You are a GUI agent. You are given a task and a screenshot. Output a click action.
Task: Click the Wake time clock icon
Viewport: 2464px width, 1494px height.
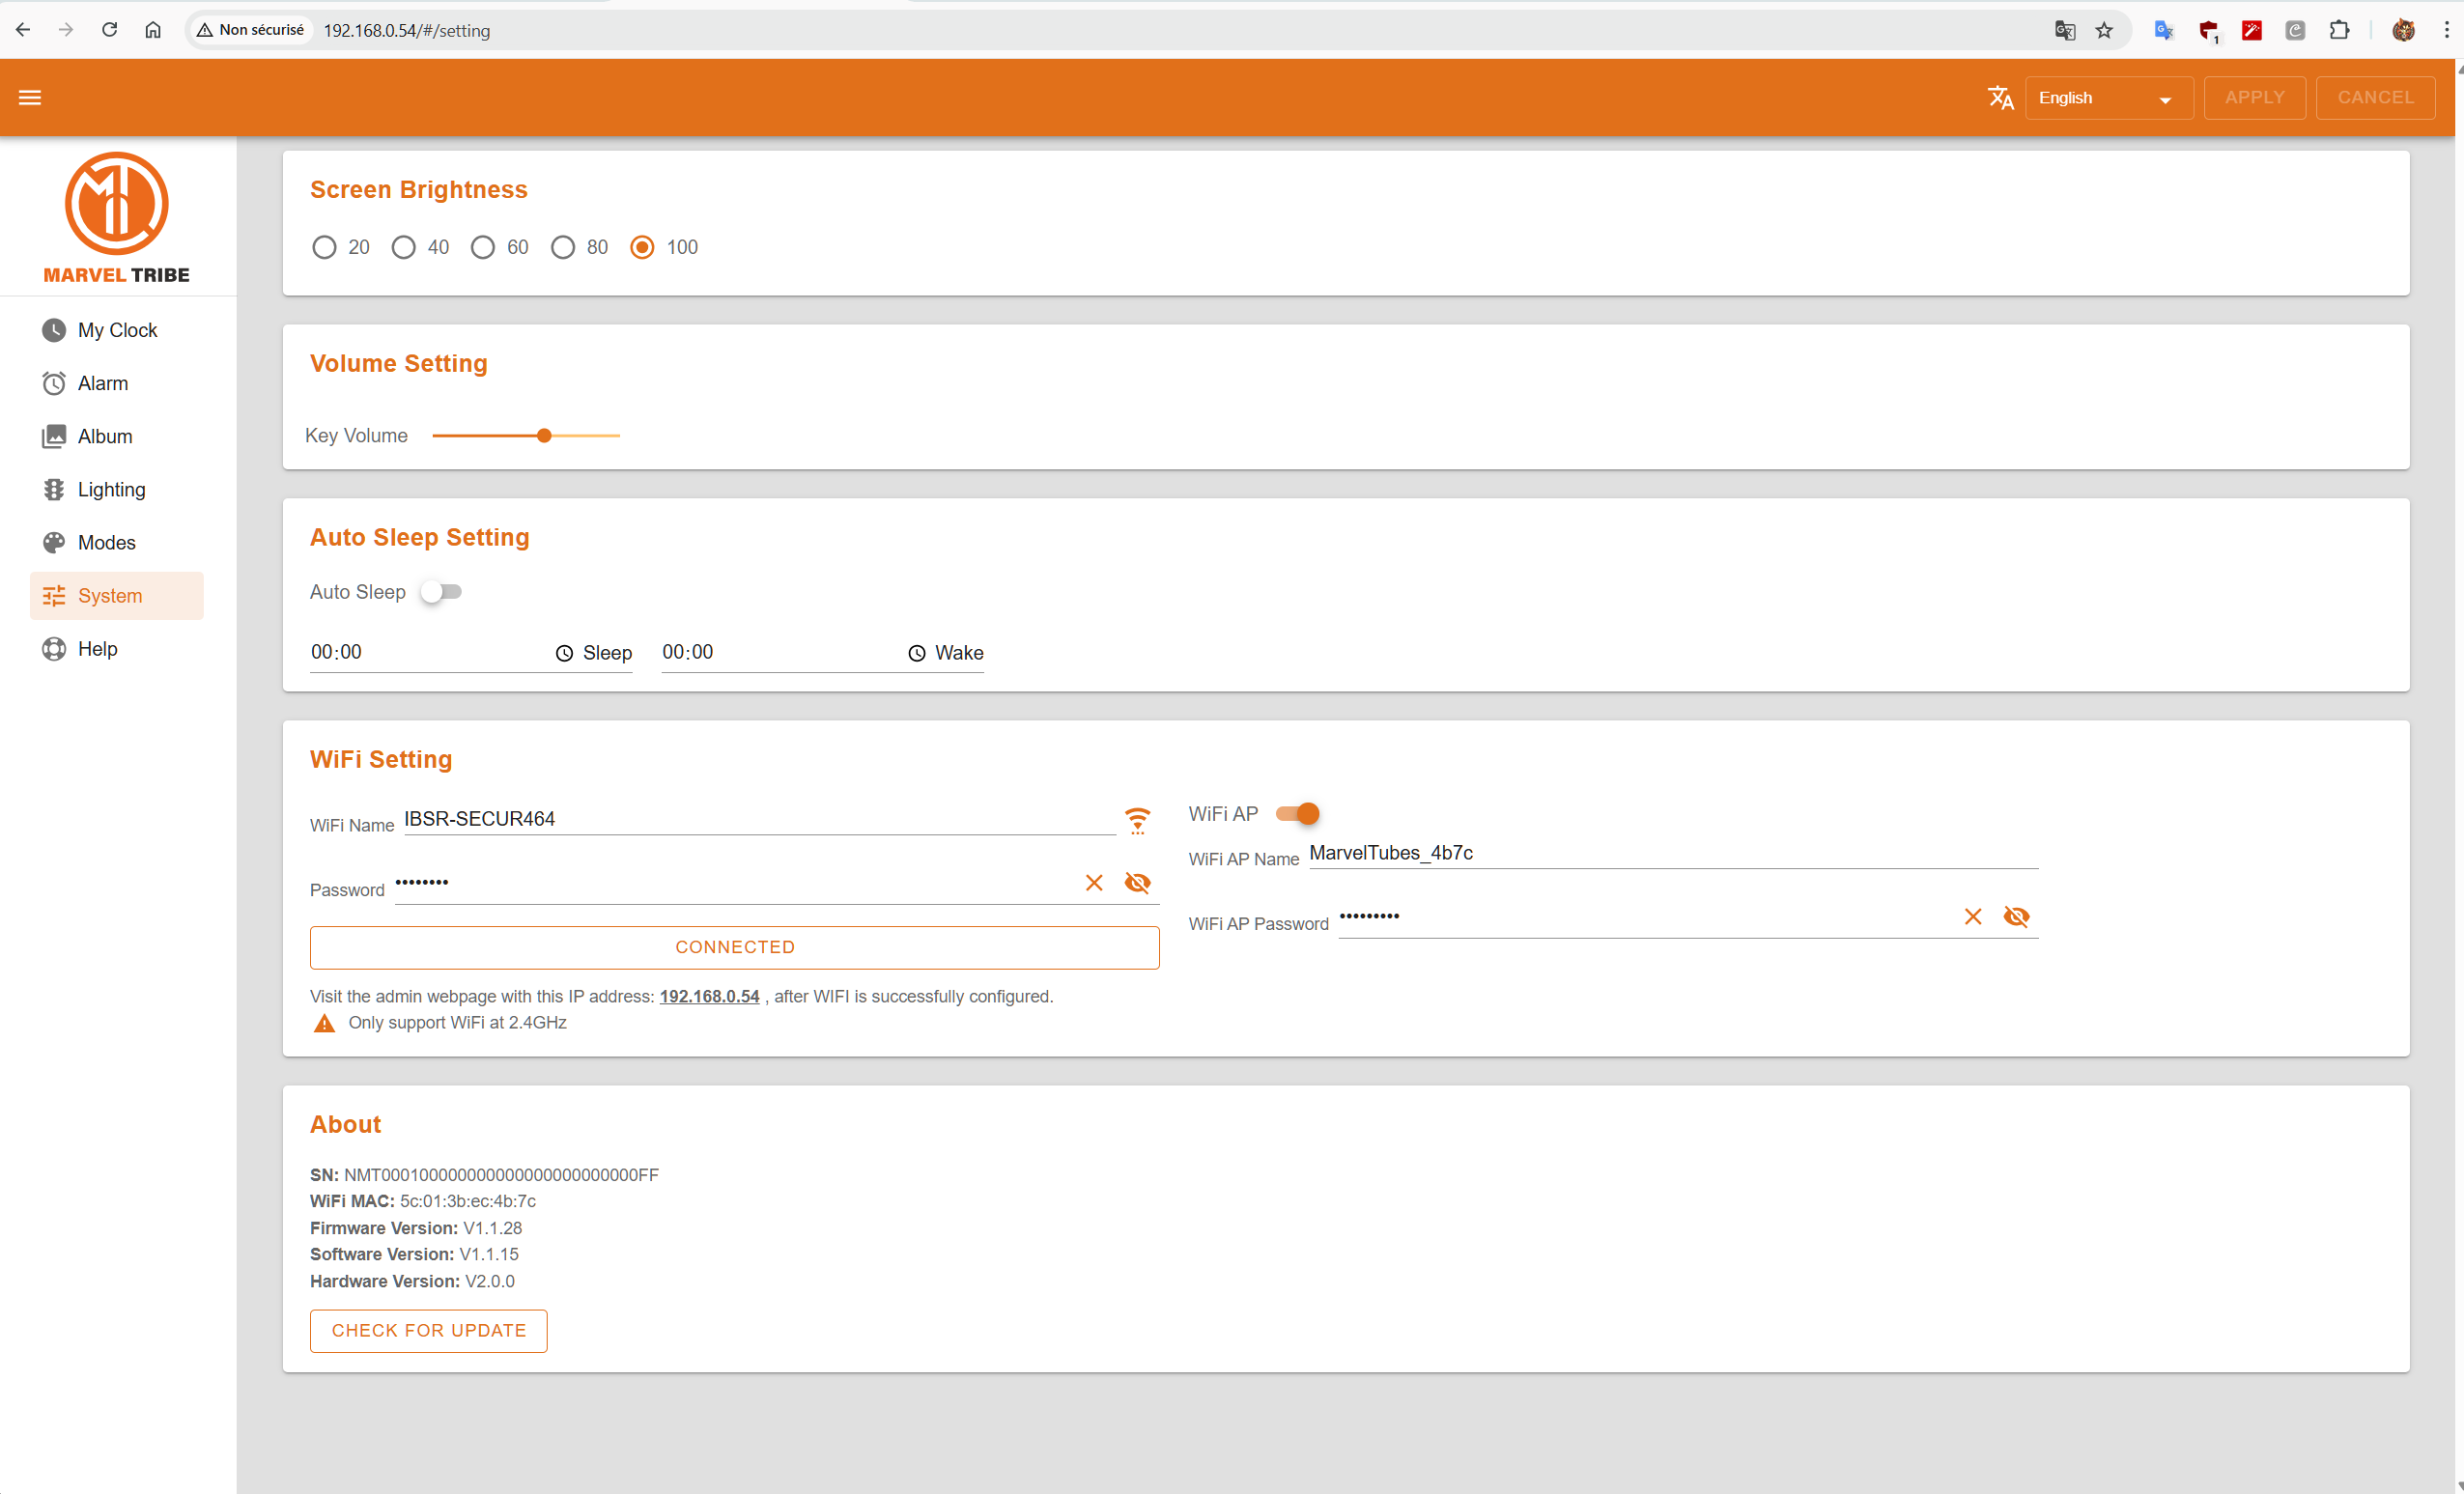click(x=916, y=653)
